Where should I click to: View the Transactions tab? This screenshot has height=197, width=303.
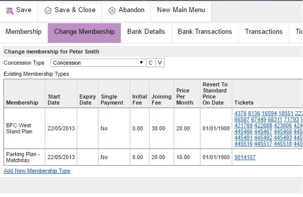pos(264,31)
